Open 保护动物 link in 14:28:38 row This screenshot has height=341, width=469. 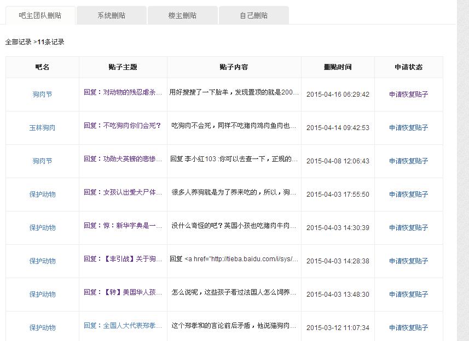pos(42,261)
